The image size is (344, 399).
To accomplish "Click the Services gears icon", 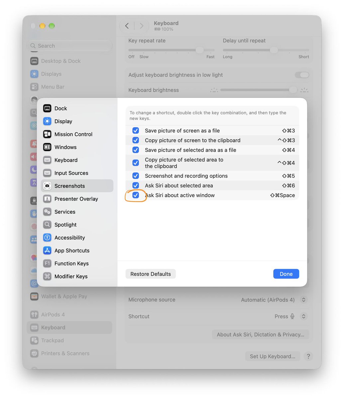I will pyautogui.click(x=47, y=212).
